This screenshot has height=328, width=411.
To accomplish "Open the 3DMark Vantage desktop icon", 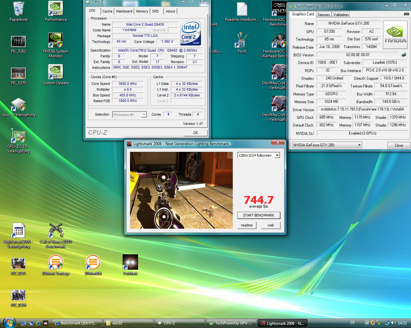I will tap(56, 262).
